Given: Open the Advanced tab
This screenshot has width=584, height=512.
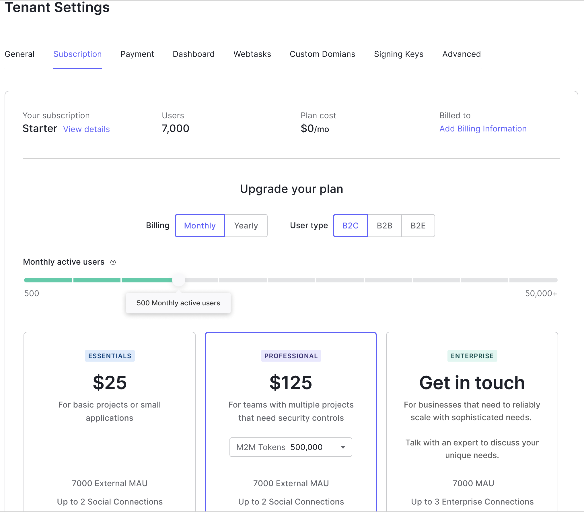Looking at the screenshot, I should click(461, 54).
